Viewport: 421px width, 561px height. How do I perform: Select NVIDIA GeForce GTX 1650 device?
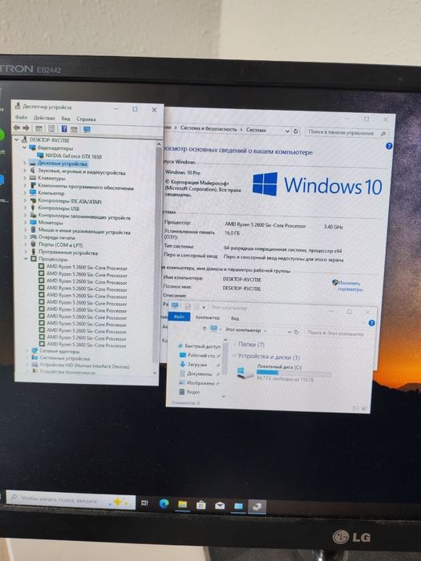coord(74,156)
